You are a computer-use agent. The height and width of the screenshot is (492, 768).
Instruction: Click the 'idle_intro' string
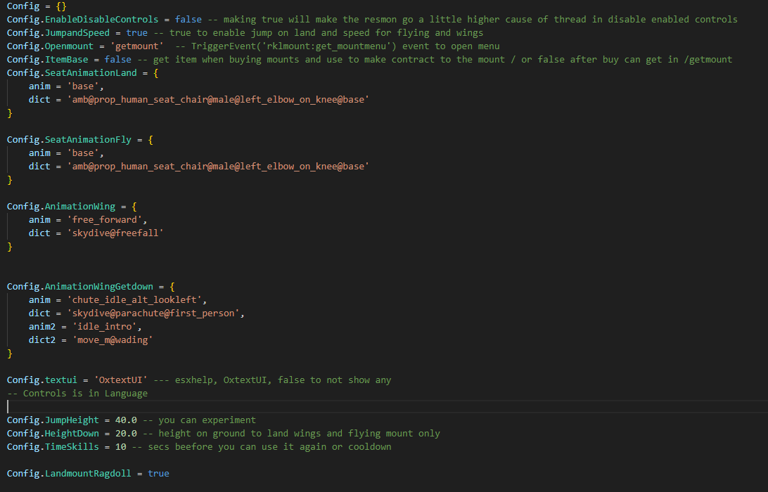tap(104, 327)
